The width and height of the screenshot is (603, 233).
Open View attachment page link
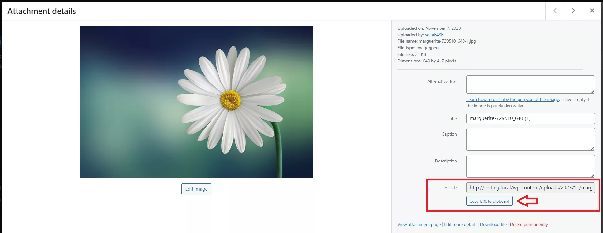click(x=419, y=224)
